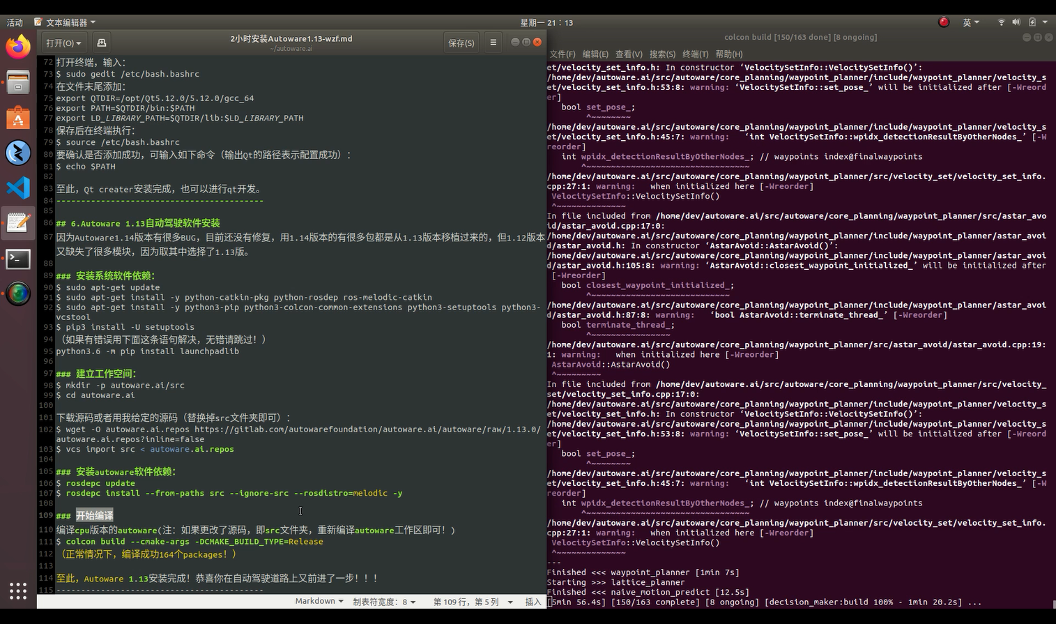Focus the Text Editor dock icon
This screenshot has width=1056, height=624.
[x=18, y=223]
